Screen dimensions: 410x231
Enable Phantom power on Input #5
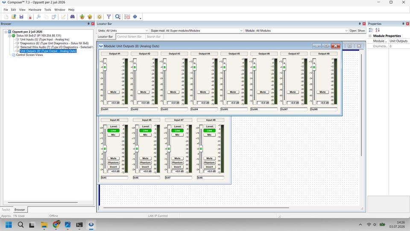(x=113, y=163)
